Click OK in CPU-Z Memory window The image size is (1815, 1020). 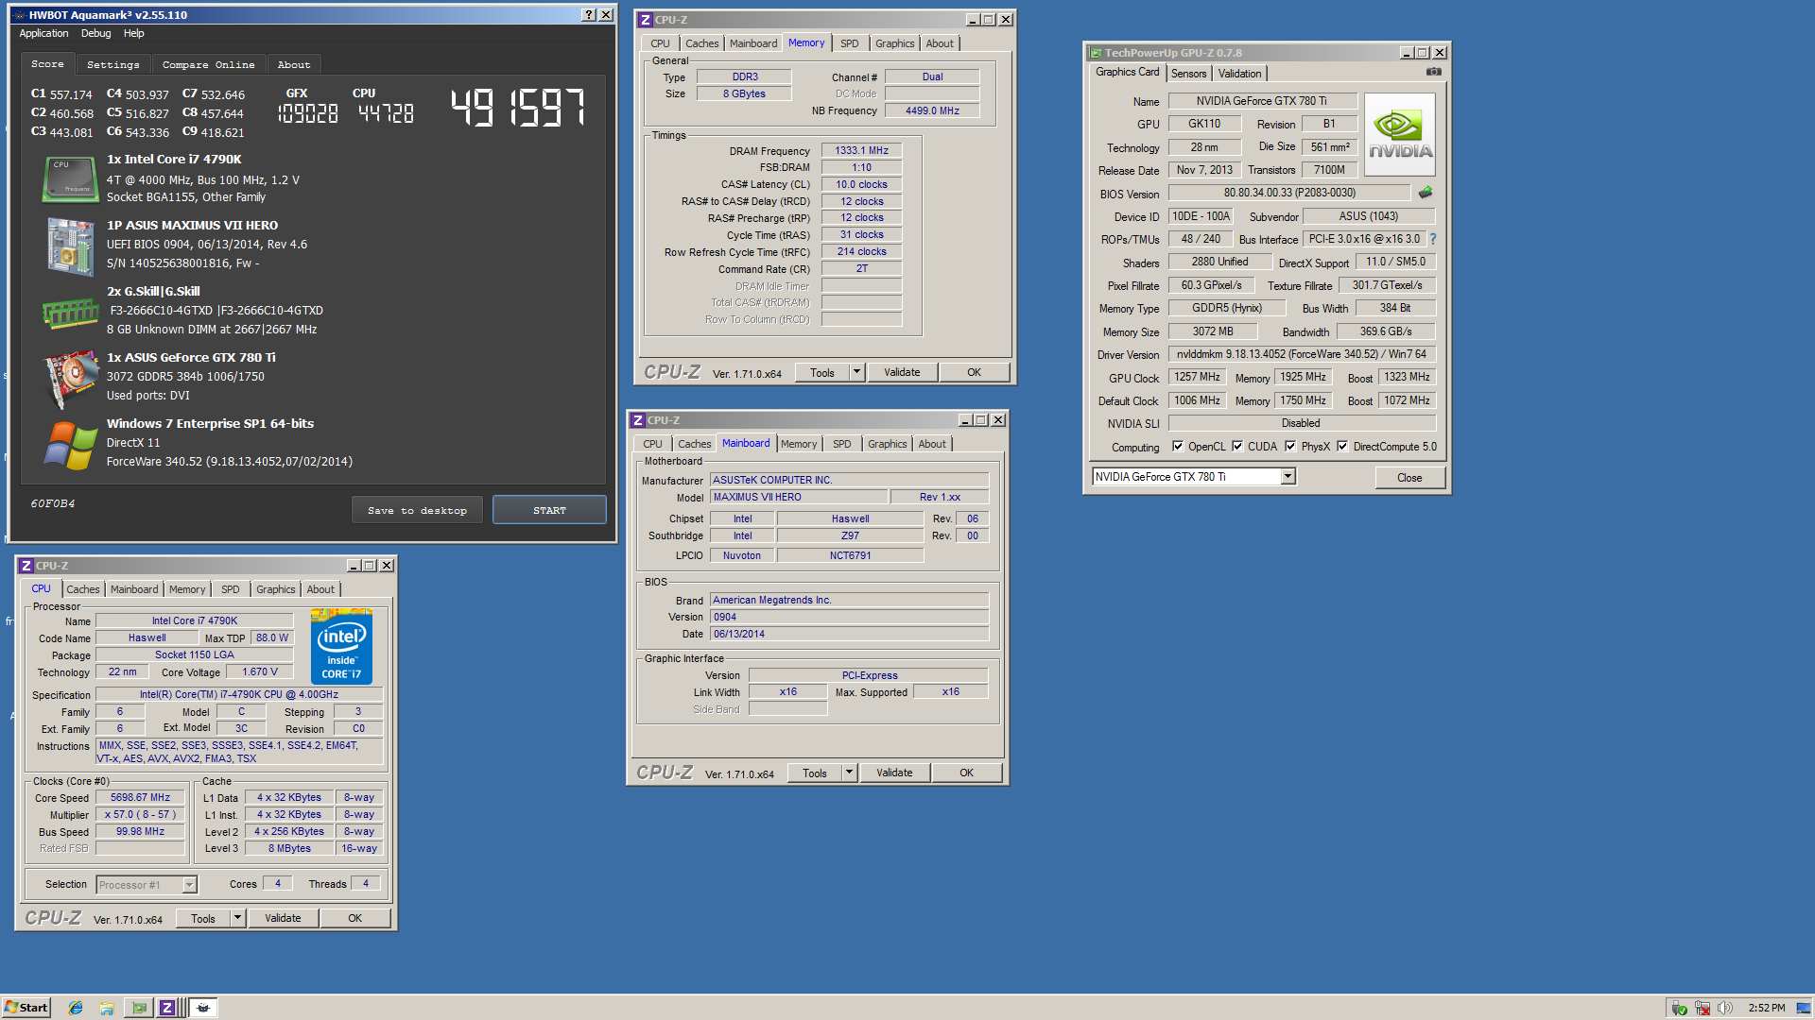pyautogui.click(x=974, y=372)
